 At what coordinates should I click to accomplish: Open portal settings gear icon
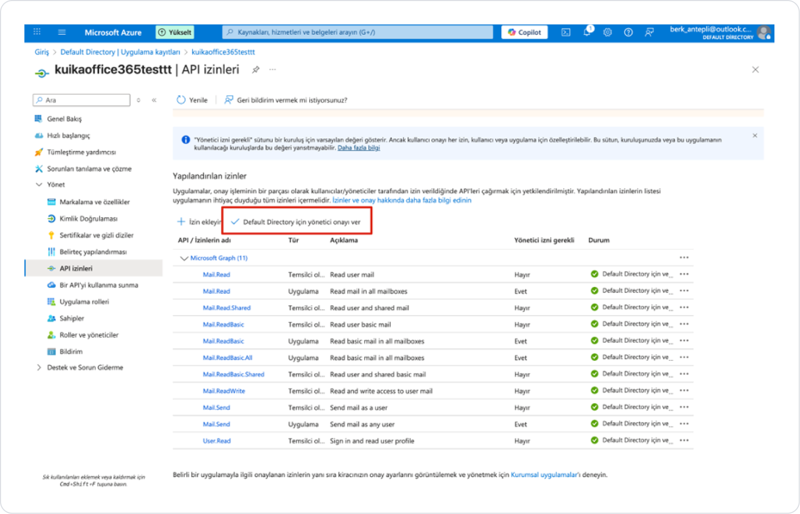pyautogui.click(x=608, y=32)
